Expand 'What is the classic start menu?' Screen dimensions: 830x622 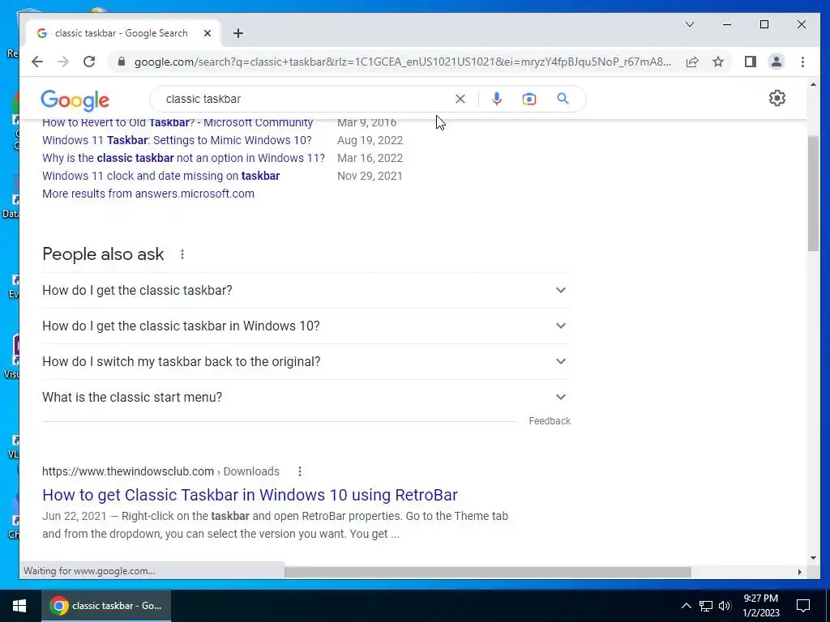tap(306, 397)
